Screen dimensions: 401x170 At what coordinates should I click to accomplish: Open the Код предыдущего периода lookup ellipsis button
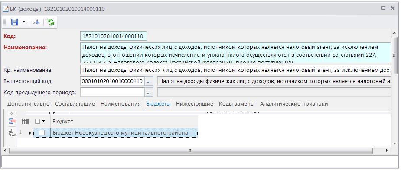[x=149, y=93]
